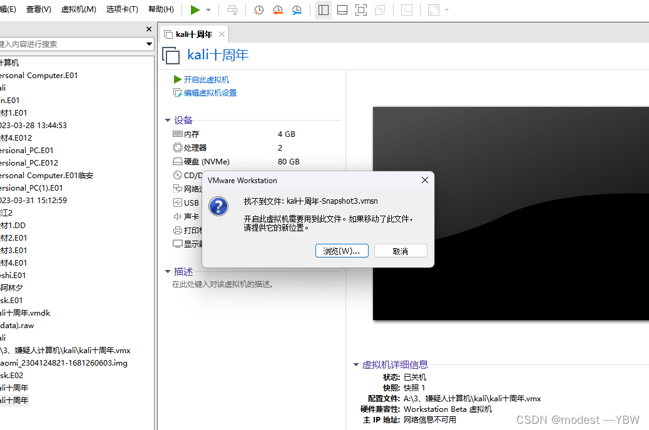649x430 pixels.
Task: Click the green power-on play toolbar icon
Action: (x=195, y=10)
